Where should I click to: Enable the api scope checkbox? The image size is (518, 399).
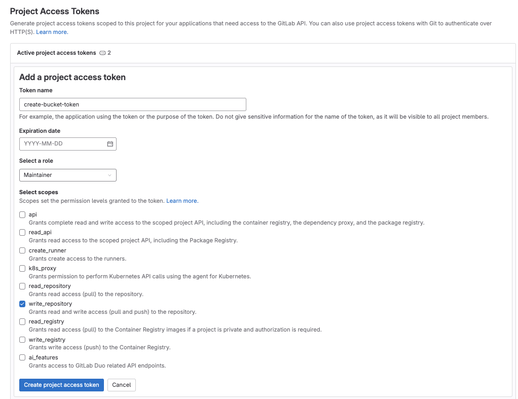tap(22, 215)
